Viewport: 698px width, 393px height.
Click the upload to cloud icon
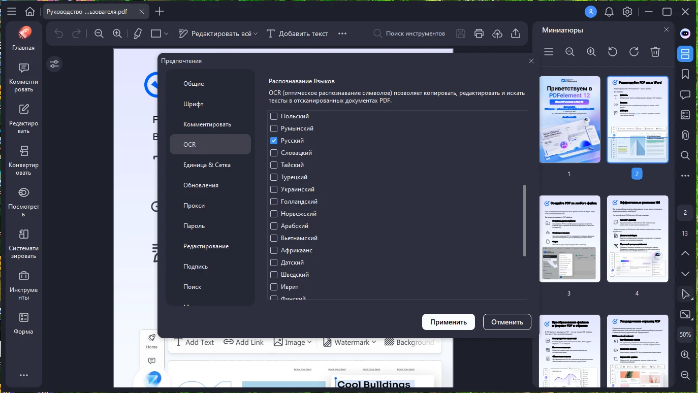coord(497,34)
